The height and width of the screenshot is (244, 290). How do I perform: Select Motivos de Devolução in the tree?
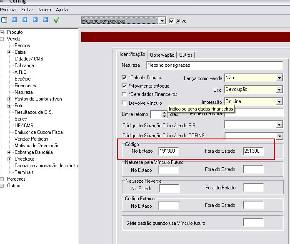click(x=37, y=146)
